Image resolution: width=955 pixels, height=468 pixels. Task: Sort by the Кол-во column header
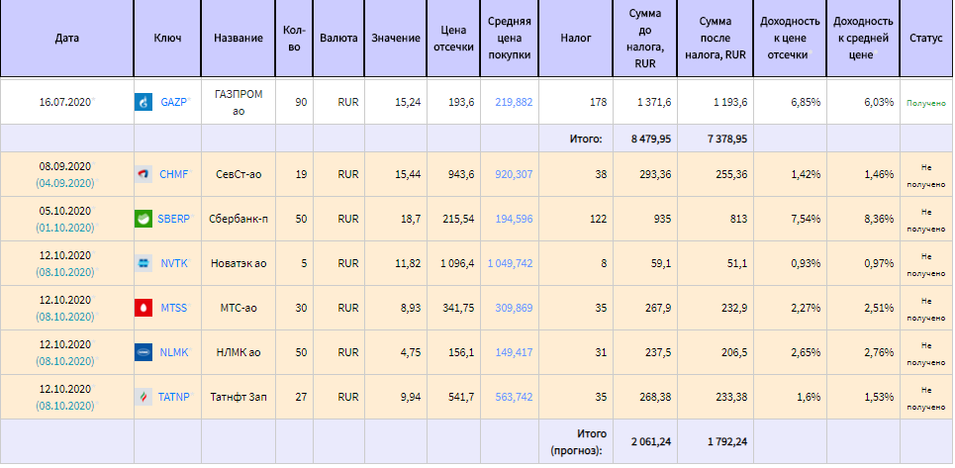pos(294,38)
